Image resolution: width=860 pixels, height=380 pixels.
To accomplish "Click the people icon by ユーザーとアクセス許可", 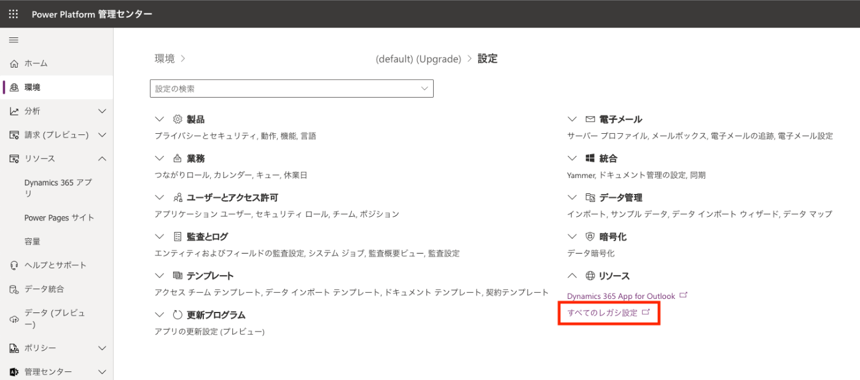I will point(178,198).
